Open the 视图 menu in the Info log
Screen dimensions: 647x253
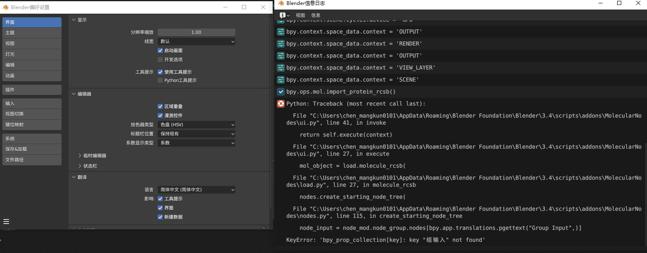coord(300,14)
